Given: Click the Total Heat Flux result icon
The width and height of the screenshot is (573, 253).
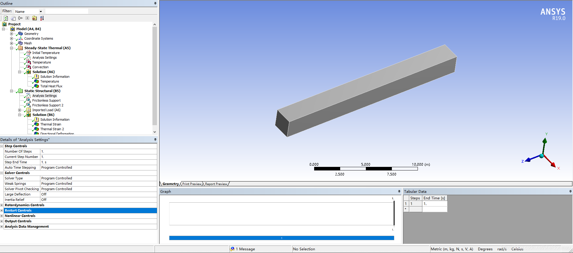Looking at the screenshot, I should (37, 86).
